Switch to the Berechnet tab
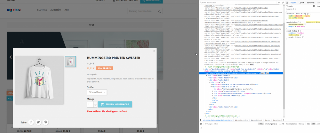320x133 pixels. [x=310, y=3]
